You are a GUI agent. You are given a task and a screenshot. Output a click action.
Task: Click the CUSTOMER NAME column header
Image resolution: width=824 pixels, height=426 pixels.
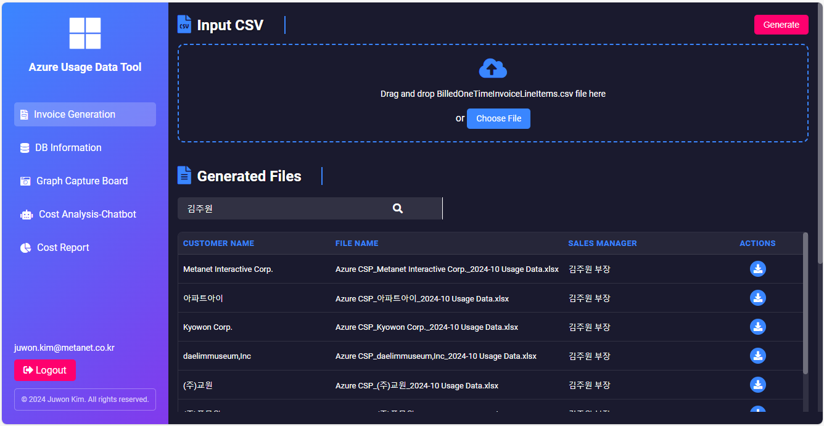(x=218, y=244)
